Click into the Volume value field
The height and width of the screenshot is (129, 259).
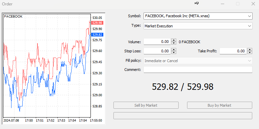(x=157, y=42)
